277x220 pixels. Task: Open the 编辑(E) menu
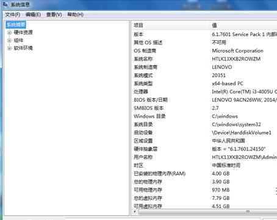coord(33,15)
